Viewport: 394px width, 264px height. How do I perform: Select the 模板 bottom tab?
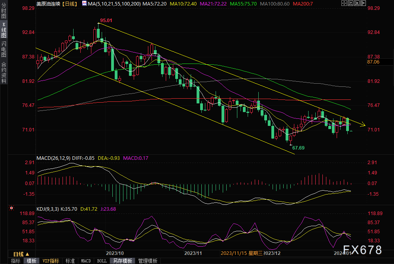[31, 261]
